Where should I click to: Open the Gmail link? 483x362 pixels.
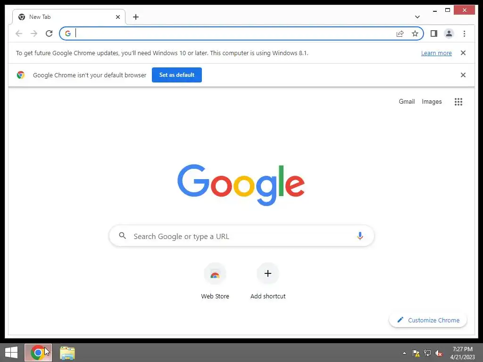(407, 102)
